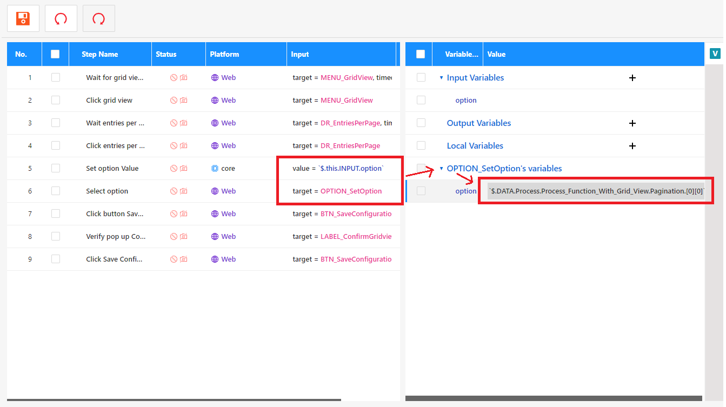Click the Undo counter-clockwise arrow button

pyautogui.click(x=61, y=18)
